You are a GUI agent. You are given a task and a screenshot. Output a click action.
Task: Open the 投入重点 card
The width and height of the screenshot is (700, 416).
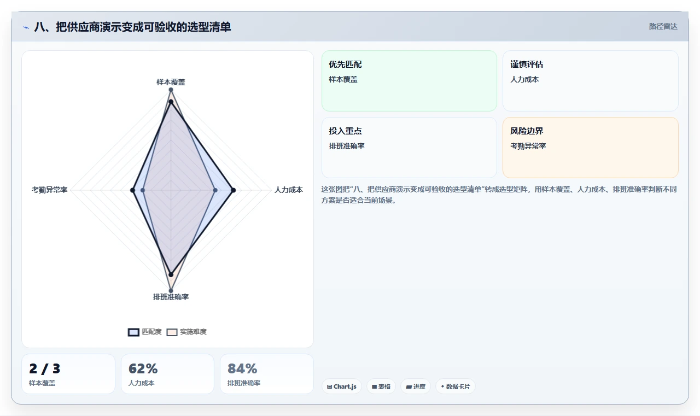pyautogui.click(x=409, y=148)
